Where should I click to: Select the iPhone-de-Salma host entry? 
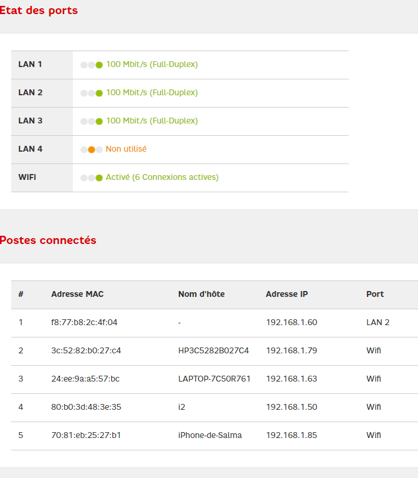[210, 435]
